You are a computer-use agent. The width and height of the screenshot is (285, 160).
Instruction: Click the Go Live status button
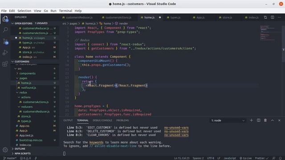(245, 158)
